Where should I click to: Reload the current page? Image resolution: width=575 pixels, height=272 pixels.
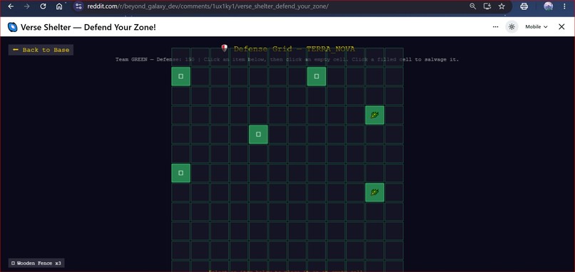(43, 6)
